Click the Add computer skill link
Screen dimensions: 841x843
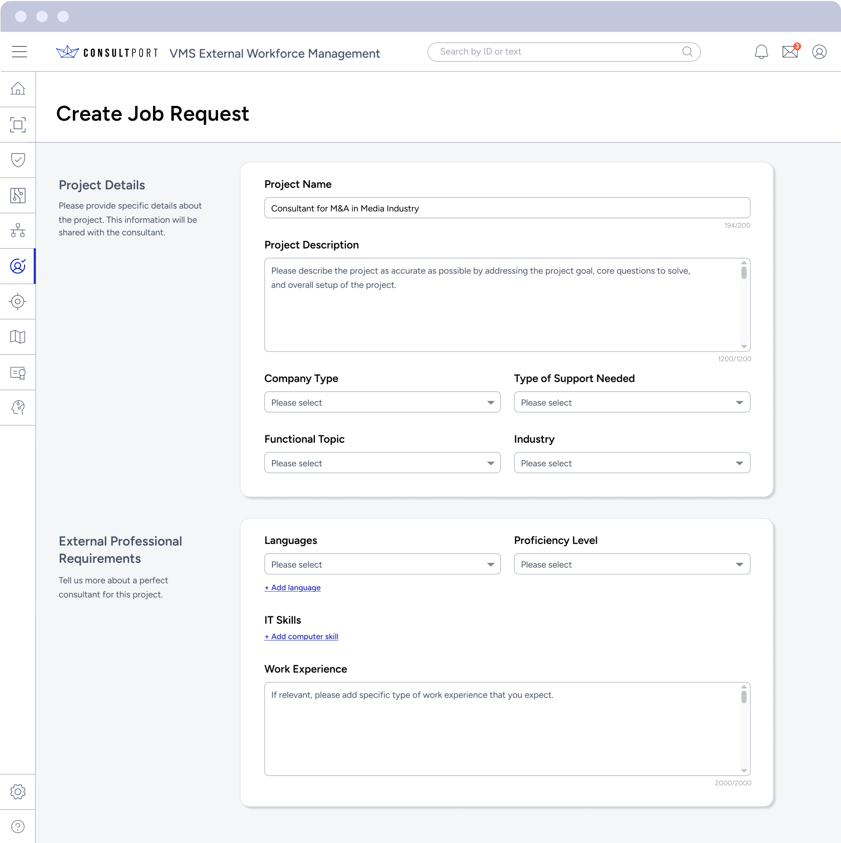coord(301,636)
